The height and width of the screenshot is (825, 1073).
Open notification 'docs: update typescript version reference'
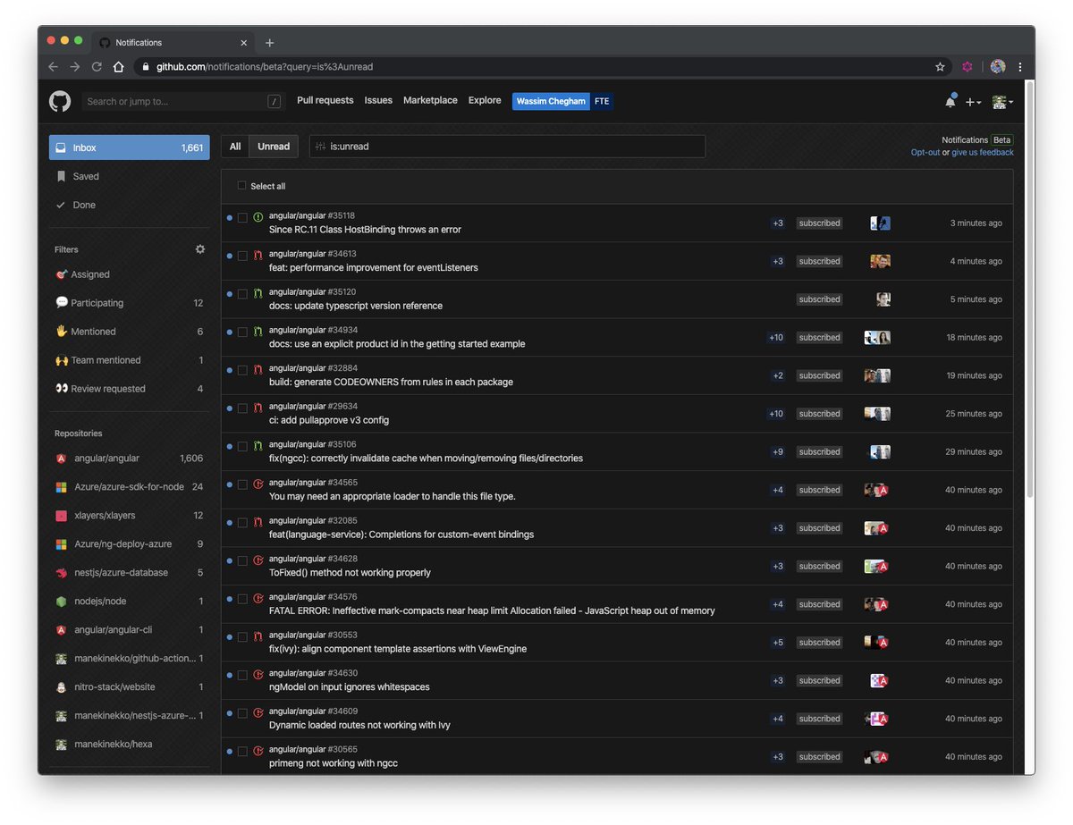pos(356,306)
